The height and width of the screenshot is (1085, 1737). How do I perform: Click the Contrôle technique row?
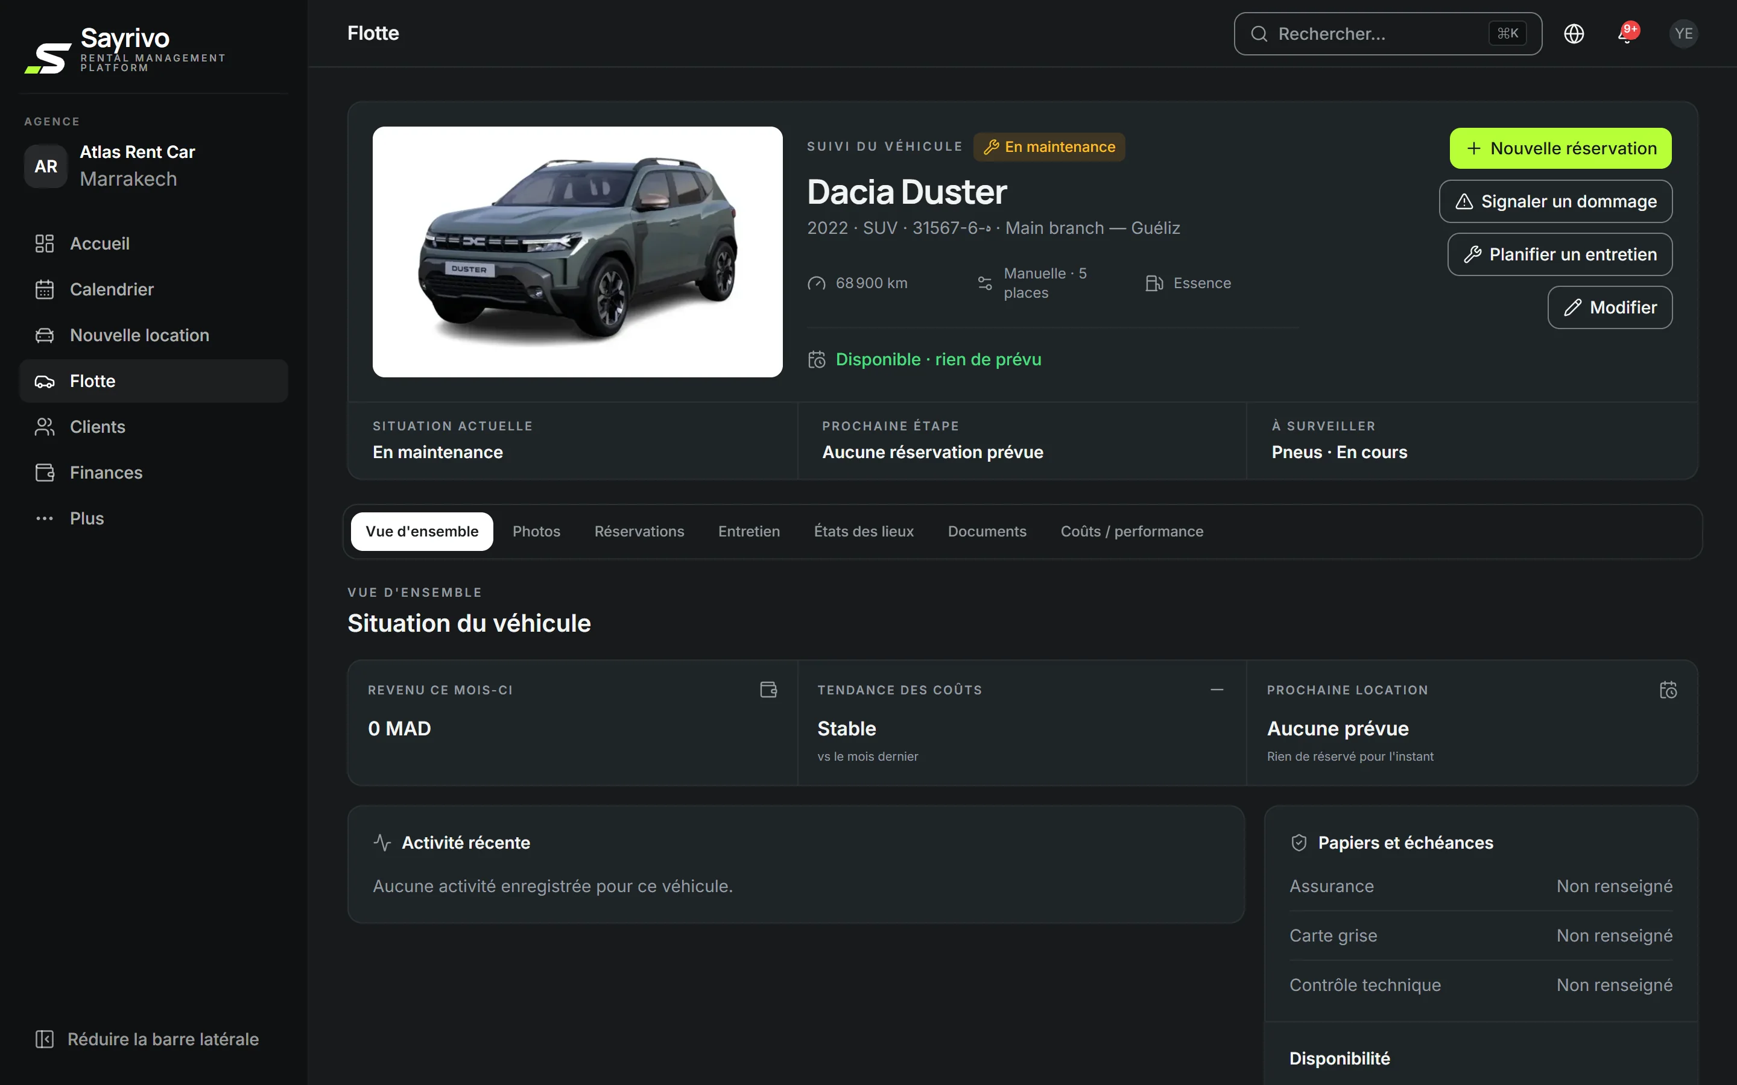point(1480,986)
